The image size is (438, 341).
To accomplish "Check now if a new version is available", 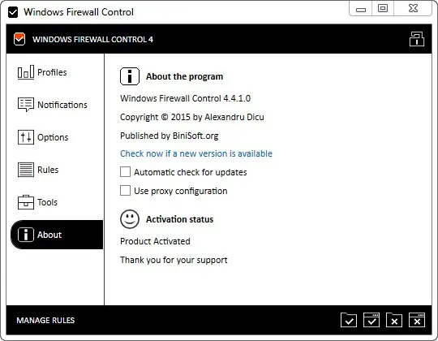I will tap(196, 153).
